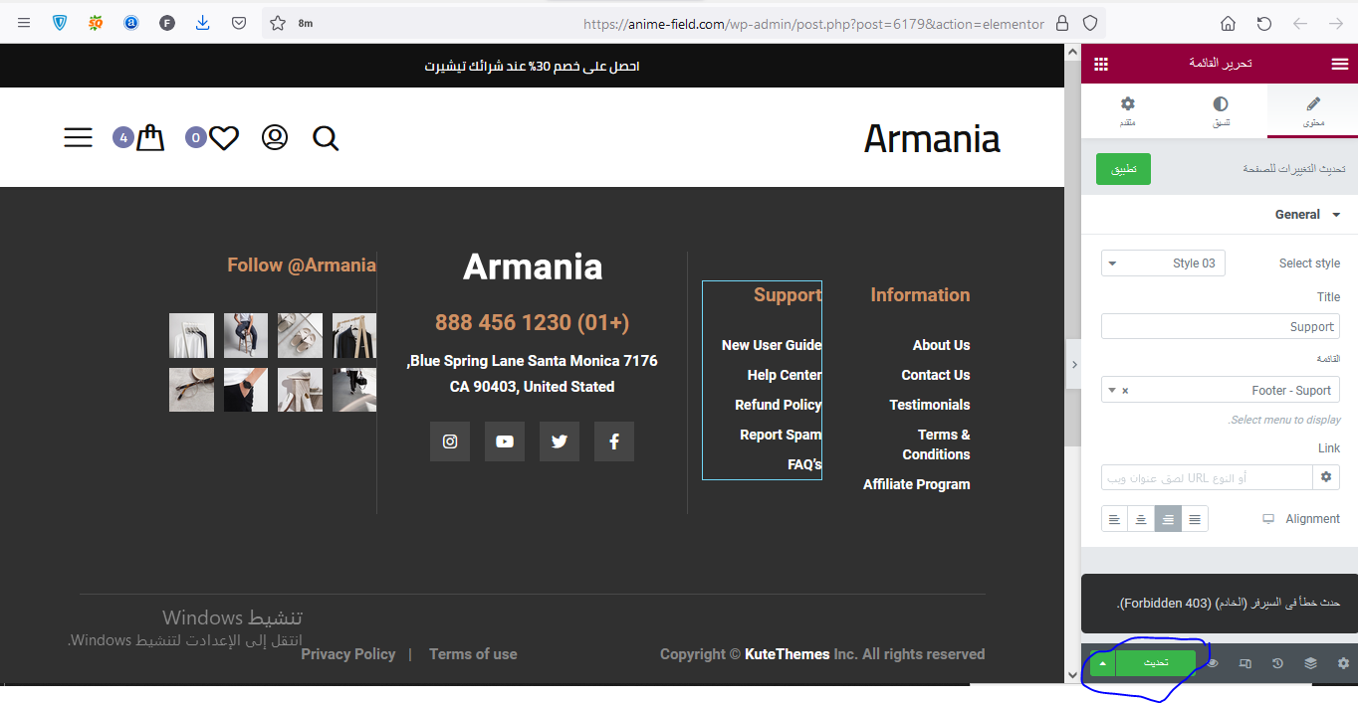1358x703 pixels.
Task: Click the Link URL input field
Action: point(1207,477)
